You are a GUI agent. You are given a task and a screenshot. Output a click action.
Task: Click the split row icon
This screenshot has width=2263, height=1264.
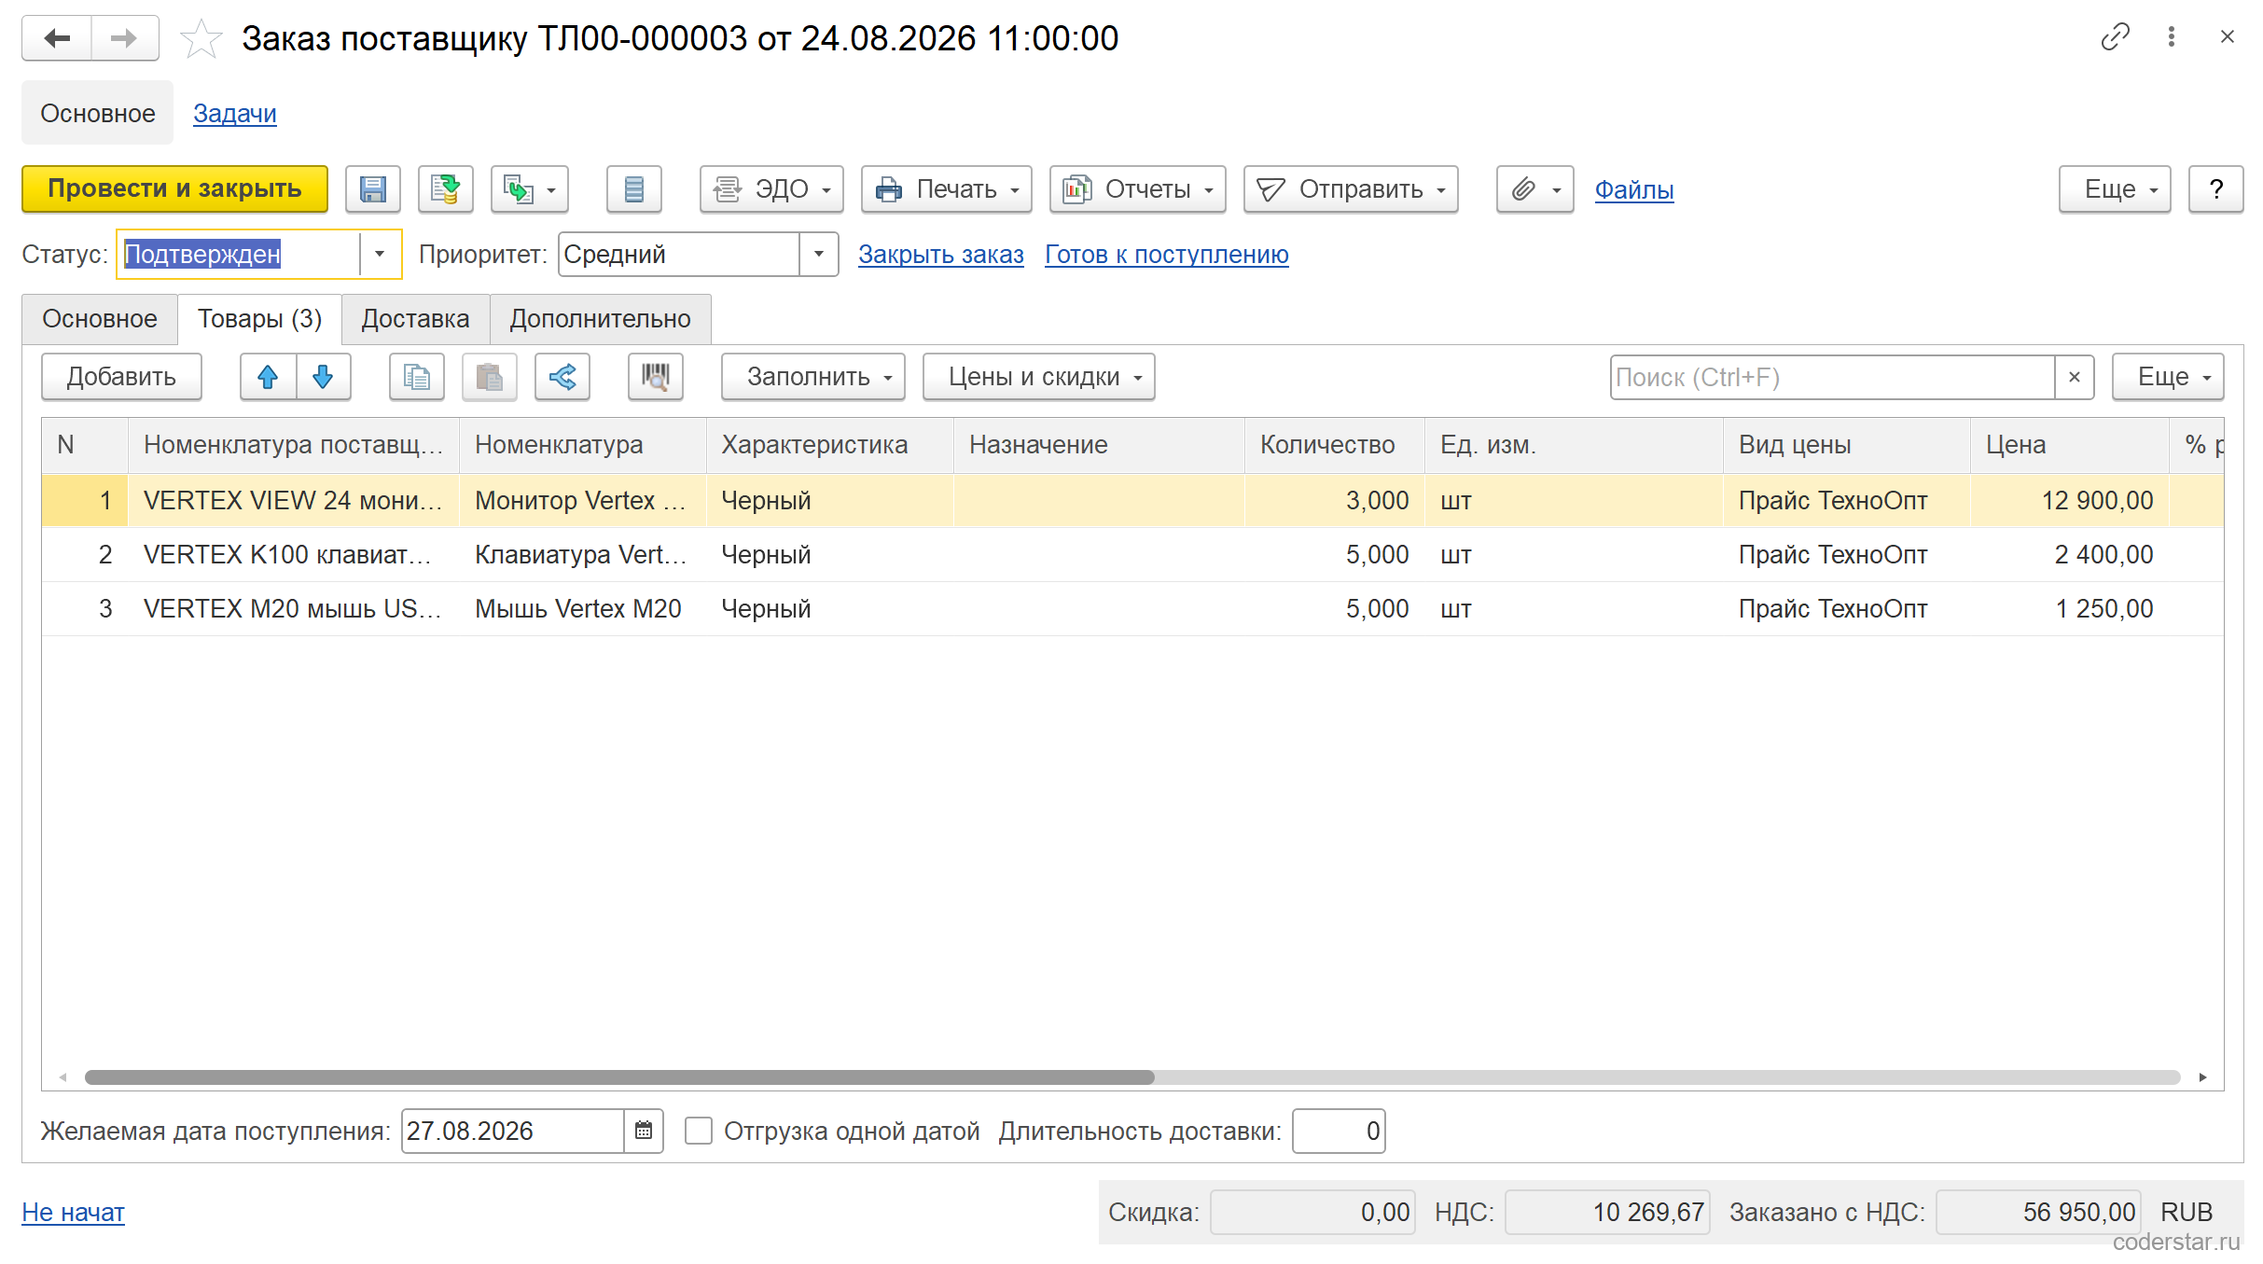click(x=562, y=377)
